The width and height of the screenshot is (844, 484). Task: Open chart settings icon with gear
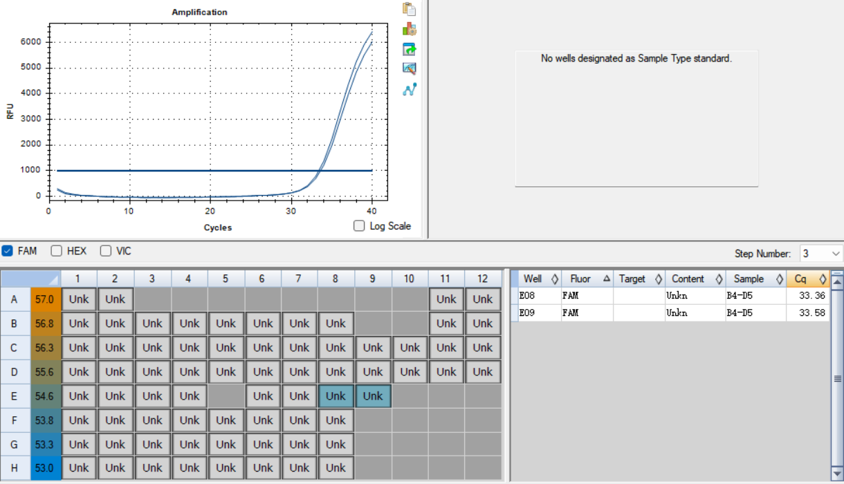410,29
